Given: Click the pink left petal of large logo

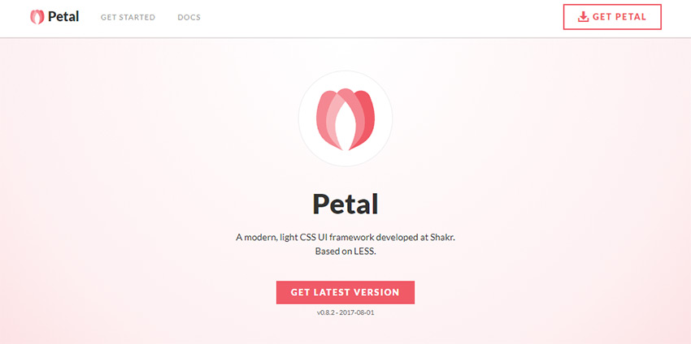Looking at the screenshot, I should (324, 118).
